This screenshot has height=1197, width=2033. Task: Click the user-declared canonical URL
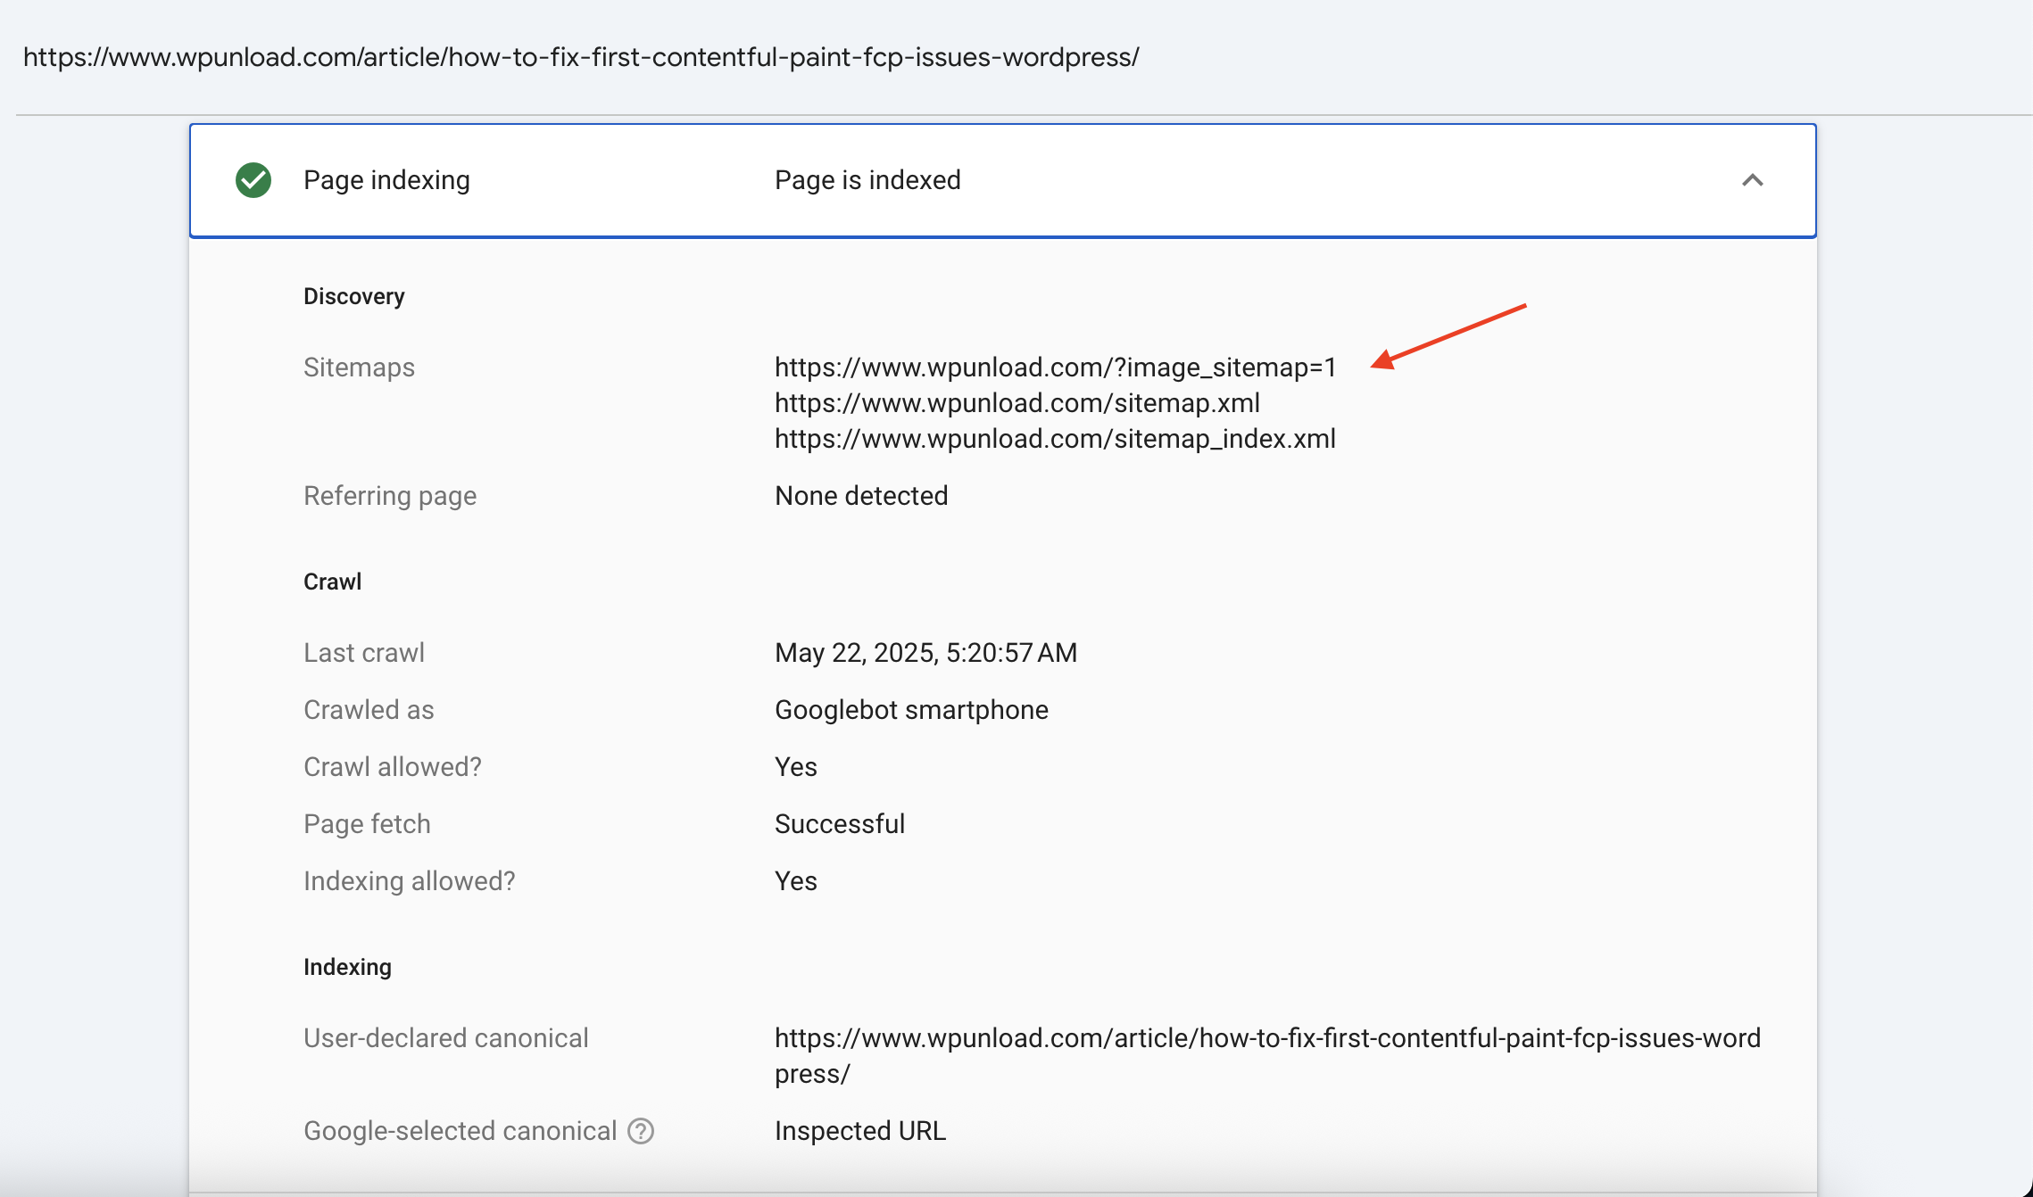pyautogui.click(x=1266, y=1038)
